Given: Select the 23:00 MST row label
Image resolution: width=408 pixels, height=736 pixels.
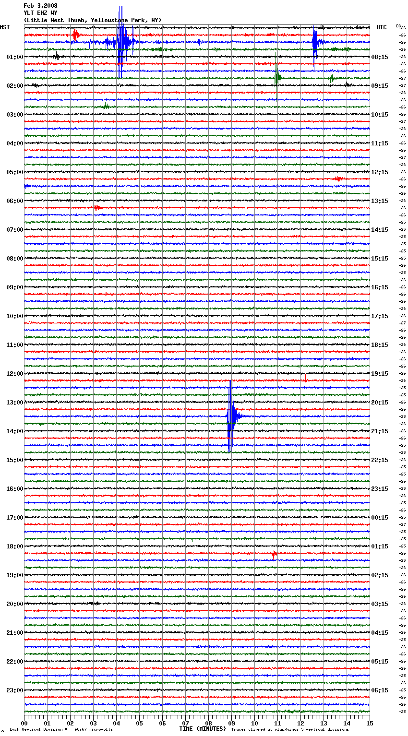Looking at the screenshot, I should [15, 690].
